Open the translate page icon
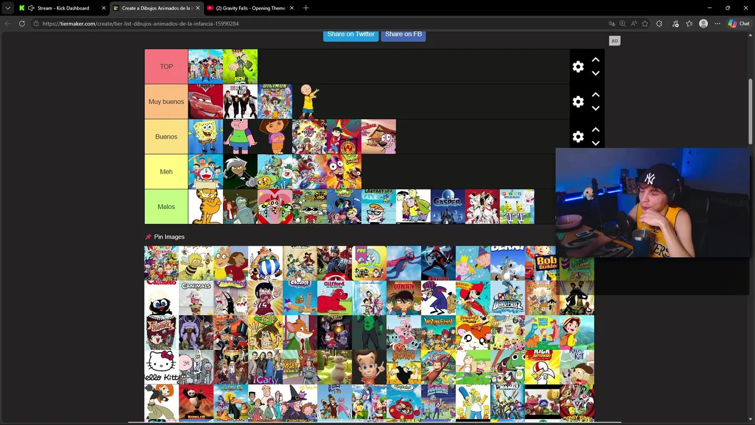The height and width of the screenshot is (425, 755). [612, 24]
